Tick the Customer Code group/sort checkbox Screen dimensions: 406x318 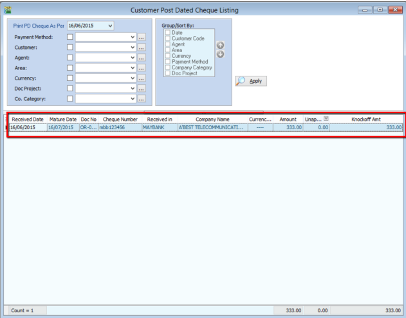(167, 39)
